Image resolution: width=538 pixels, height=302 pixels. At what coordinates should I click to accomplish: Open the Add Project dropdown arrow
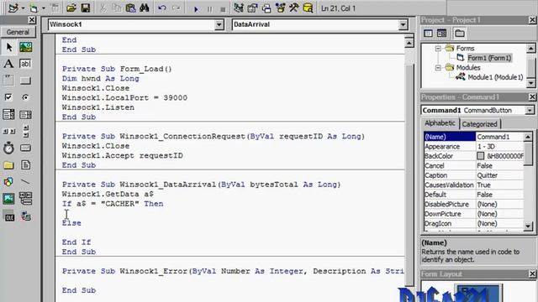(x=23, y=8)
